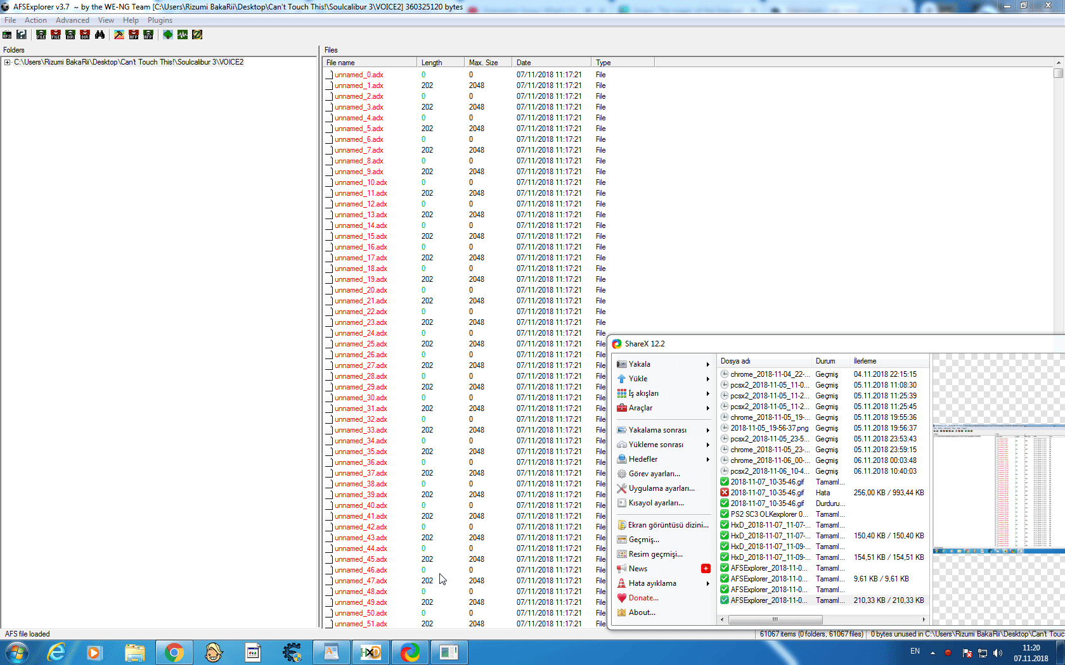Show hidden system tray icons
This screenshot has width=1065, height=665.
pyautogui.click(x=933, y=653)
